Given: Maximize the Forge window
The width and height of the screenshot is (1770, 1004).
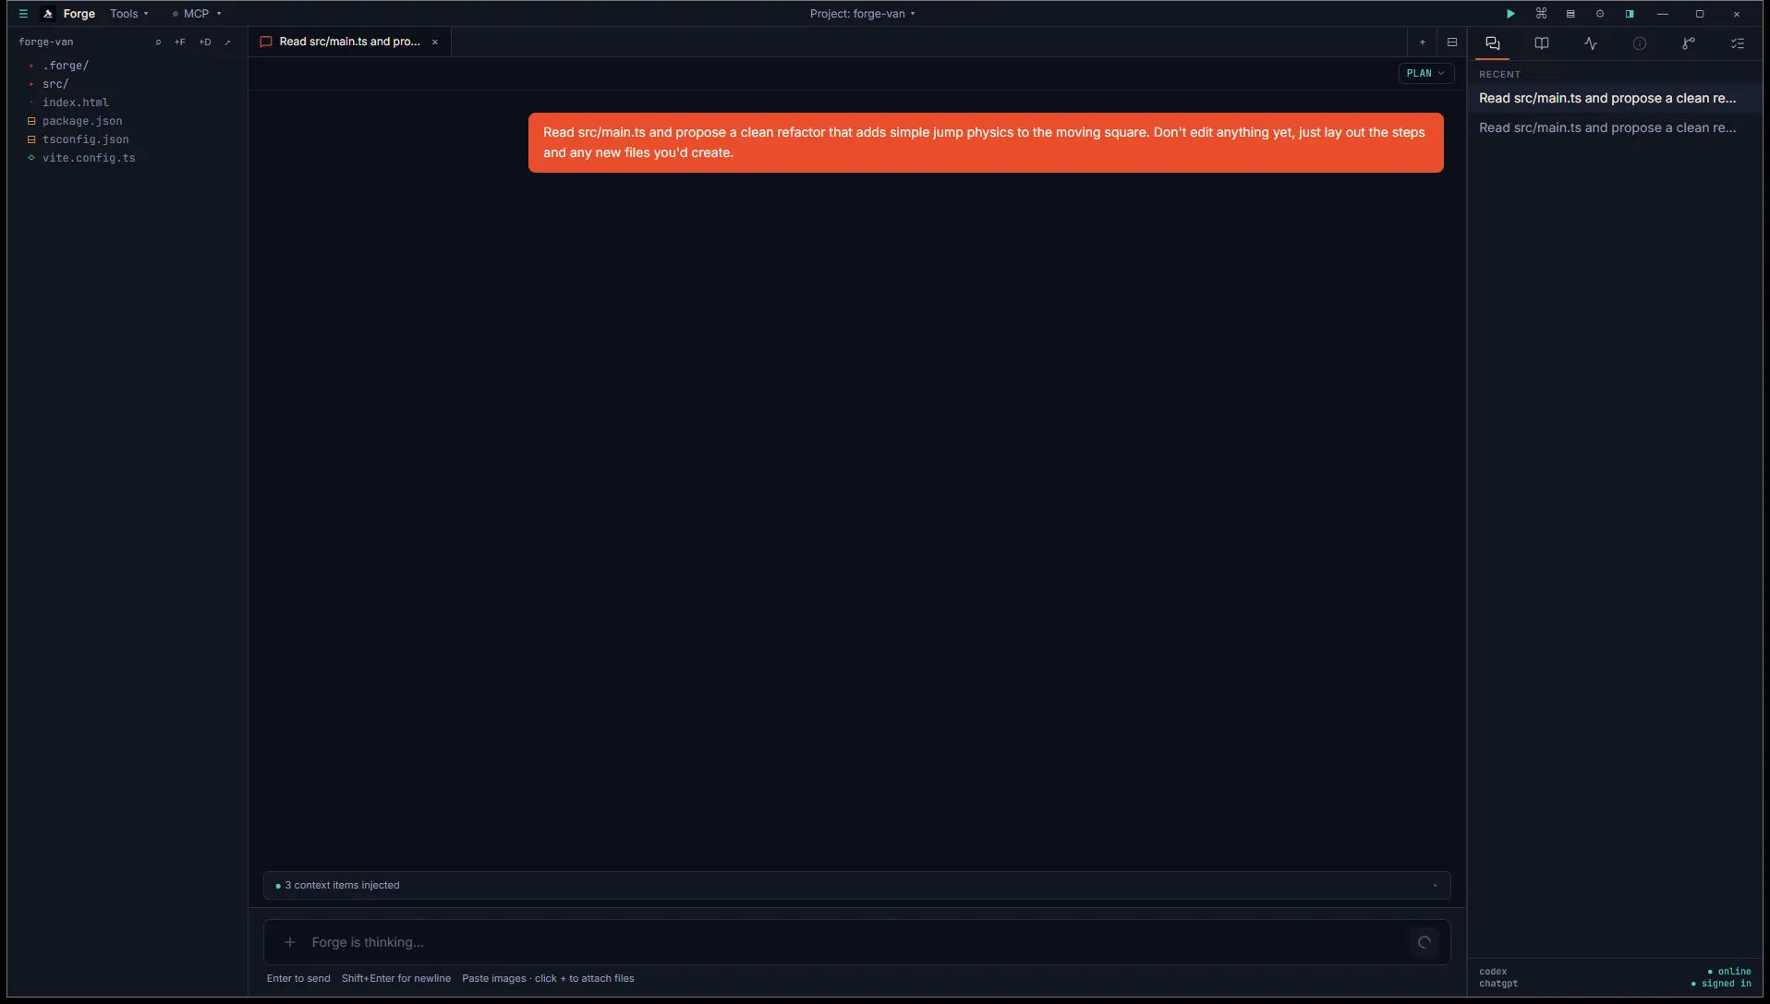Looking at the screenshot, I should coord(1700,14).
